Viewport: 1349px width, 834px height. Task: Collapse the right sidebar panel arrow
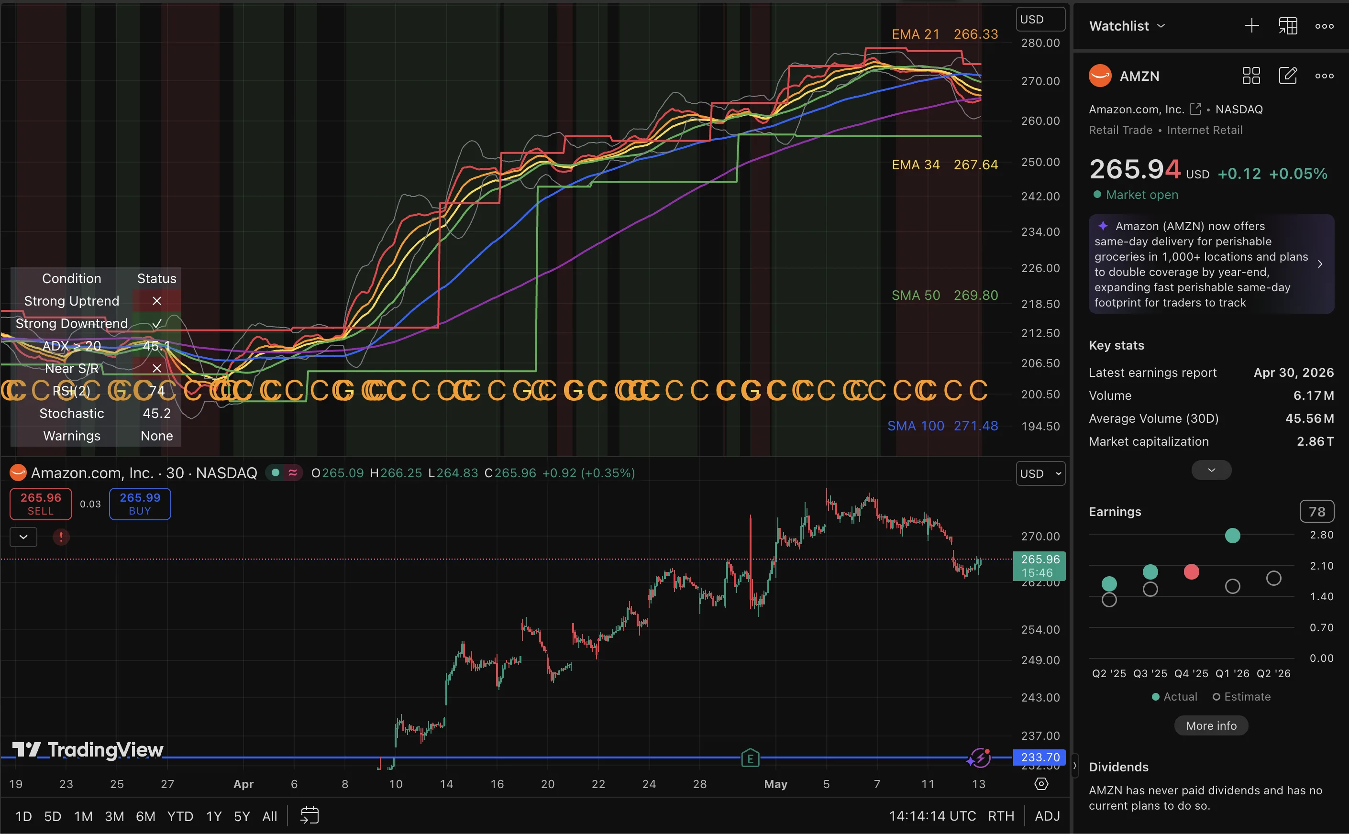pos(1074,766)
